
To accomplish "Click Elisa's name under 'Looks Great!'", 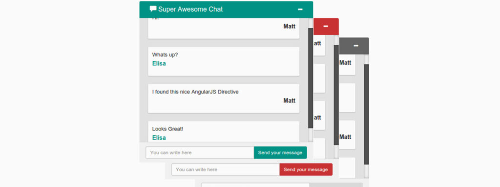I will (x=159, y=138).
